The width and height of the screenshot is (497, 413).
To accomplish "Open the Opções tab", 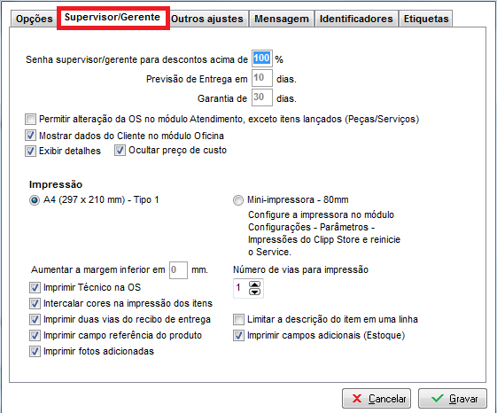I will 34,19.
